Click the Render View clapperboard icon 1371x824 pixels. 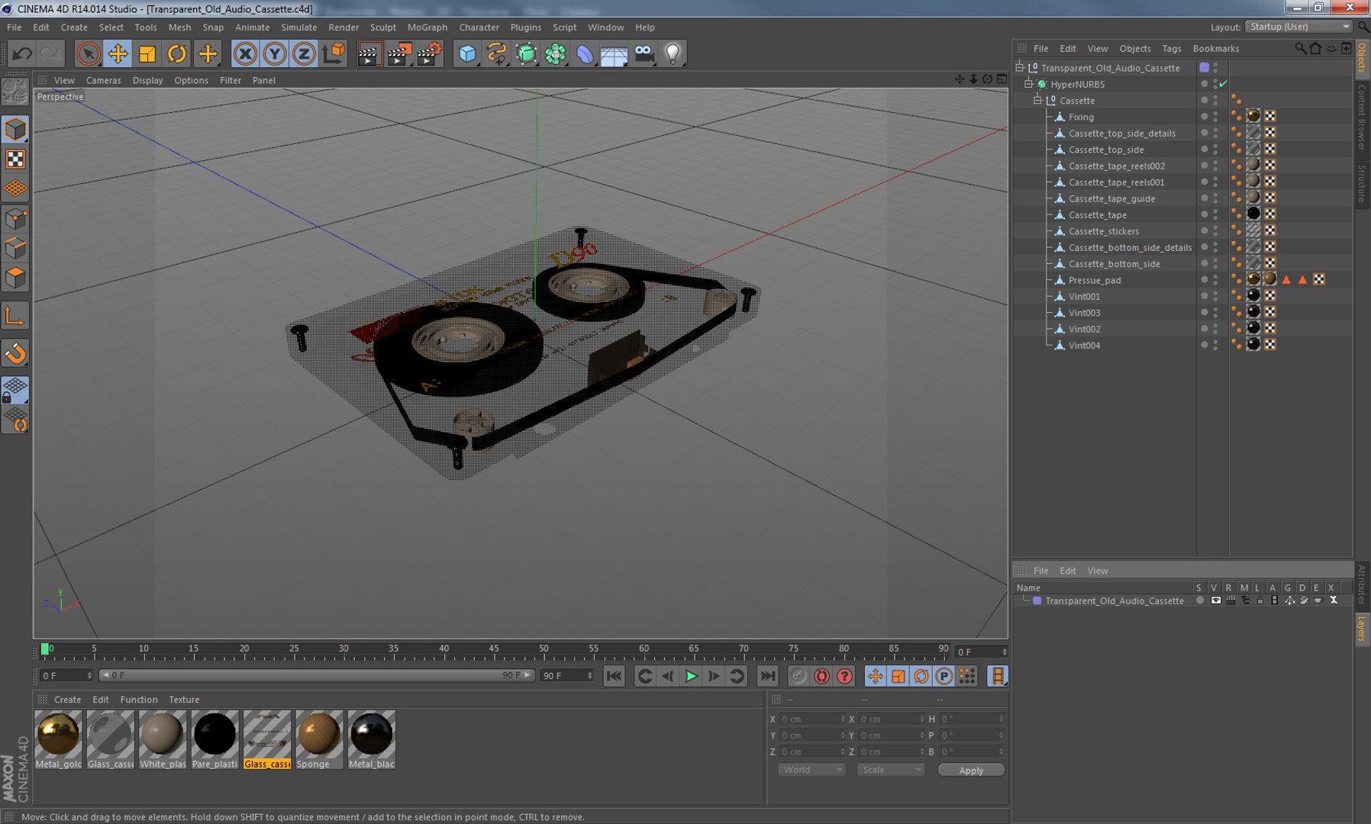369,53
